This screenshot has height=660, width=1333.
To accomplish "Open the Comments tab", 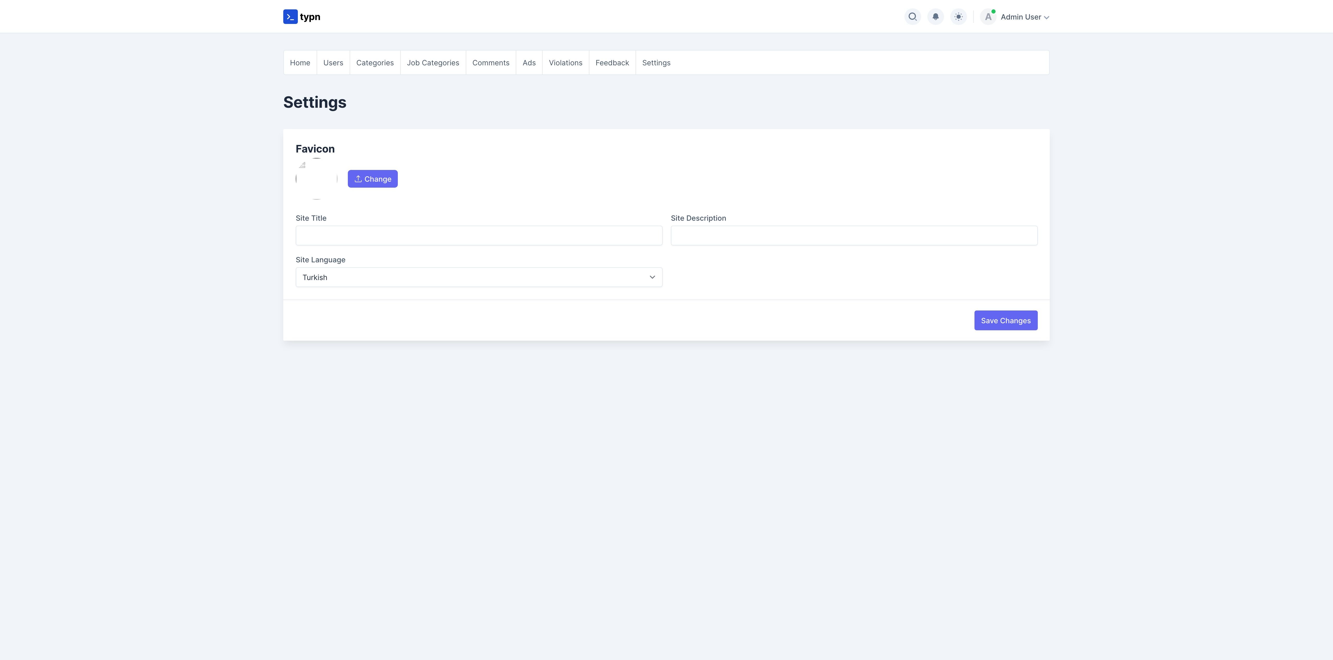I will coord(491,62).
